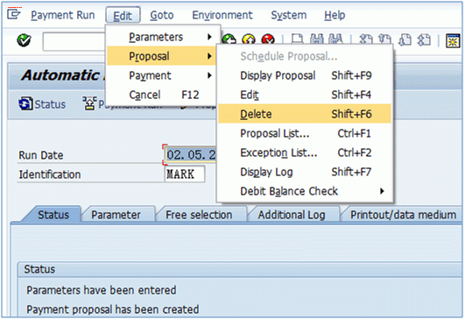Open Proposal List... menu entry
This screenshot has height=319, width=465.
(x=305, y=133)
